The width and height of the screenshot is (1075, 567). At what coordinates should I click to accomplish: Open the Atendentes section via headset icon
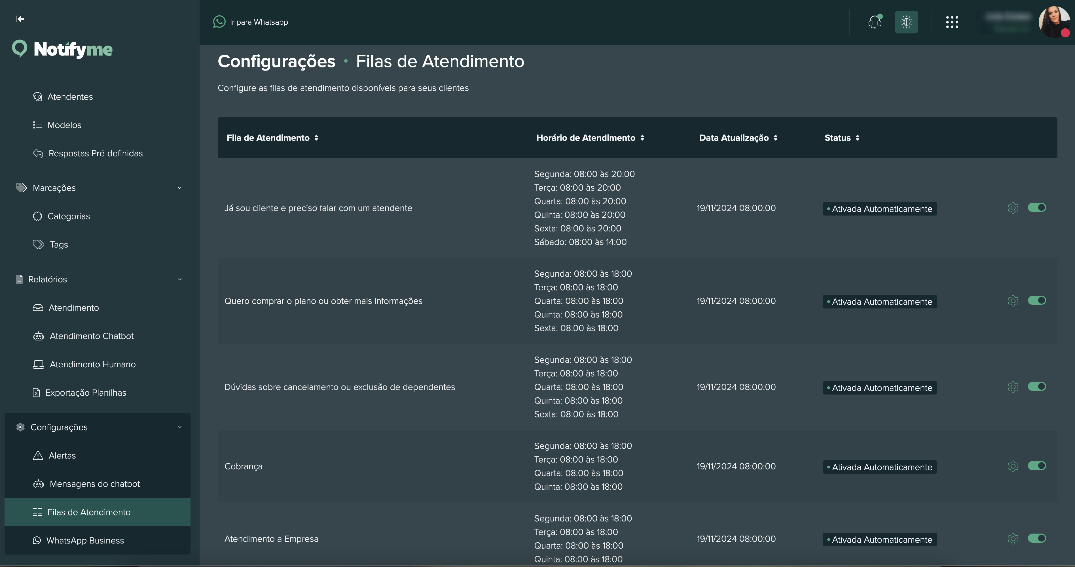pyautogui.click(x=37, y=96)
